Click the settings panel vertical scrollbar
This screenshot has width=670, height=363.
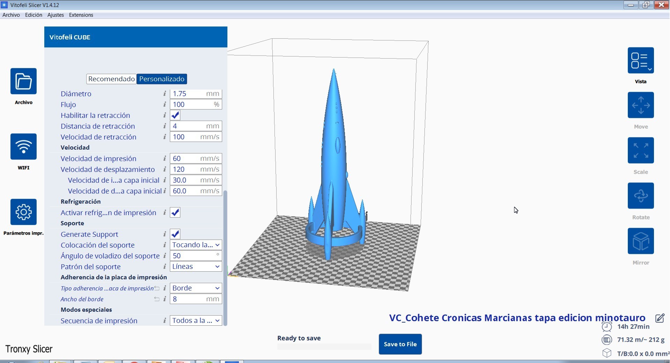[x=225, y=258]
